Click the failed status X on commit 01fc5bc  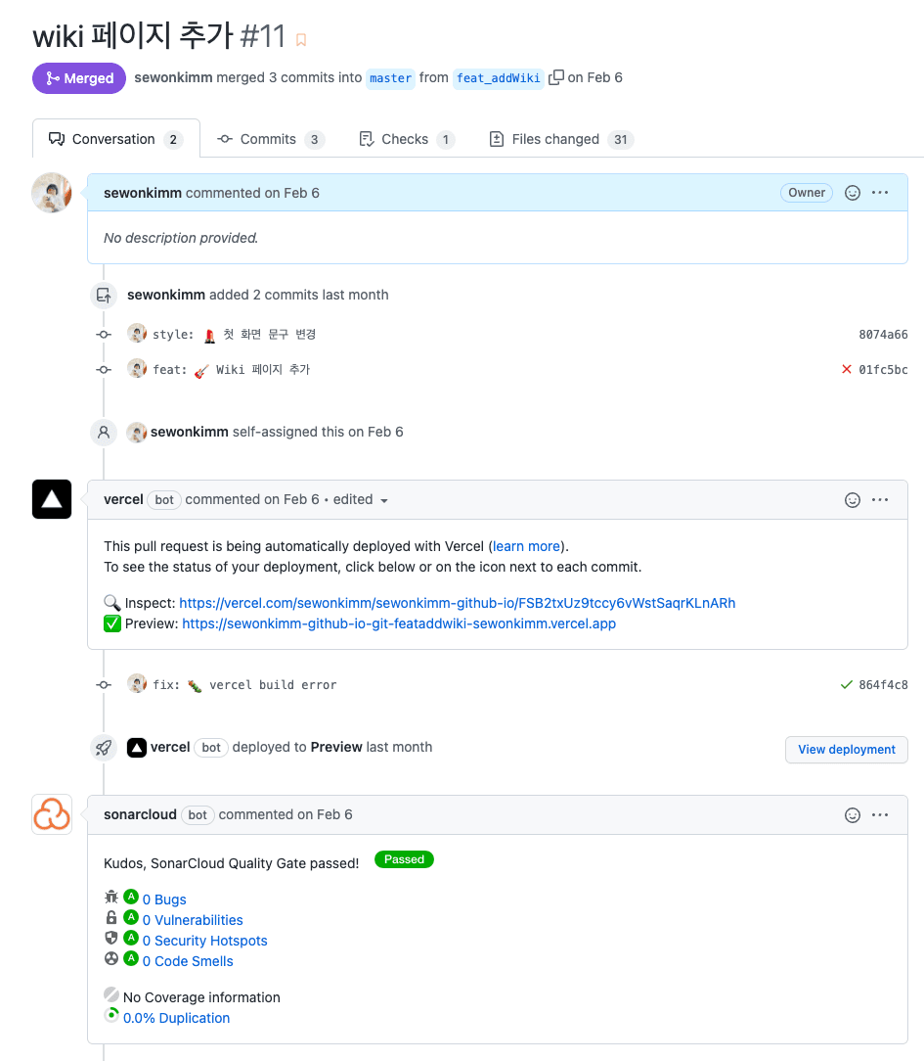(847, 370)
